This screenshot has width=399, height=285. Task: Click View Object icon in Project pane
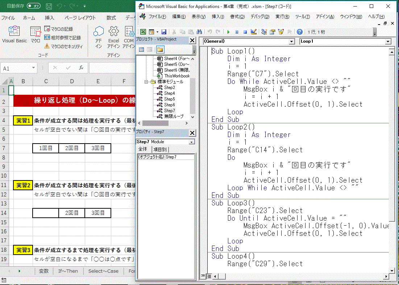[x=150, y=50]
